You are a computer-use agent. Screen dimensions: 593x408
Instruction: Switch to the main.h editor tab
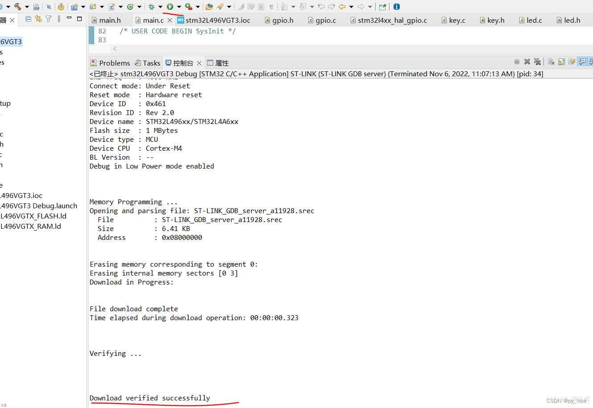pos(106,20)
